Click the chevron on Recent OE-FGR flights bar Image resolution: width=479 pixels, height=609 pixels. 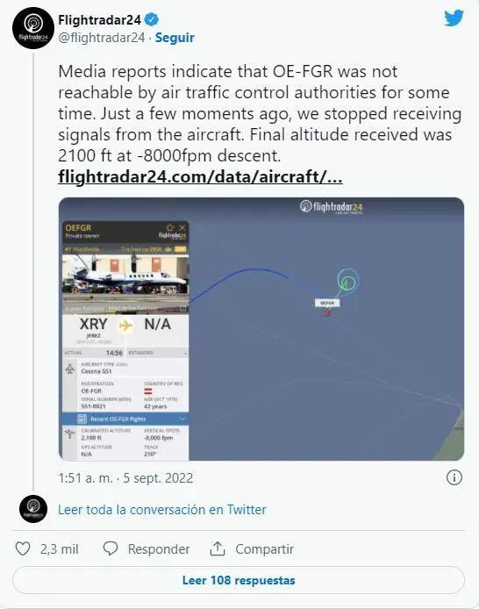(x=182, y=419)
